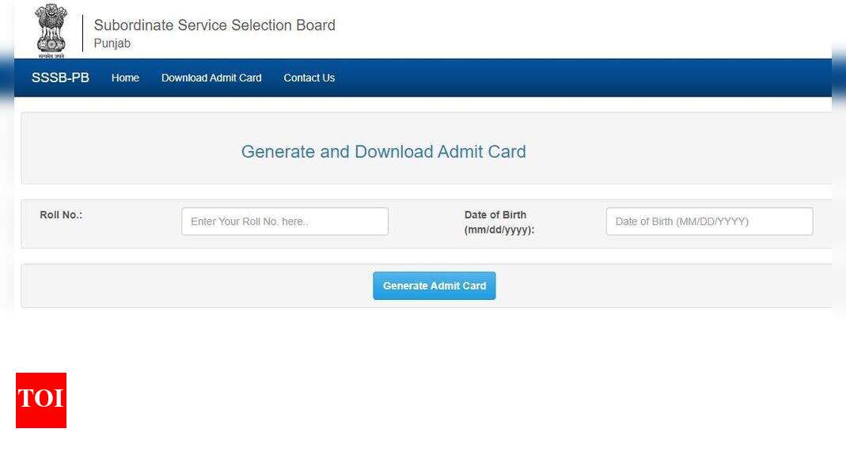The width and height of the screenshot is (846, 459).
Task: Select the 'Punjab' subtitle text
Action: click(x=112, y=44)
